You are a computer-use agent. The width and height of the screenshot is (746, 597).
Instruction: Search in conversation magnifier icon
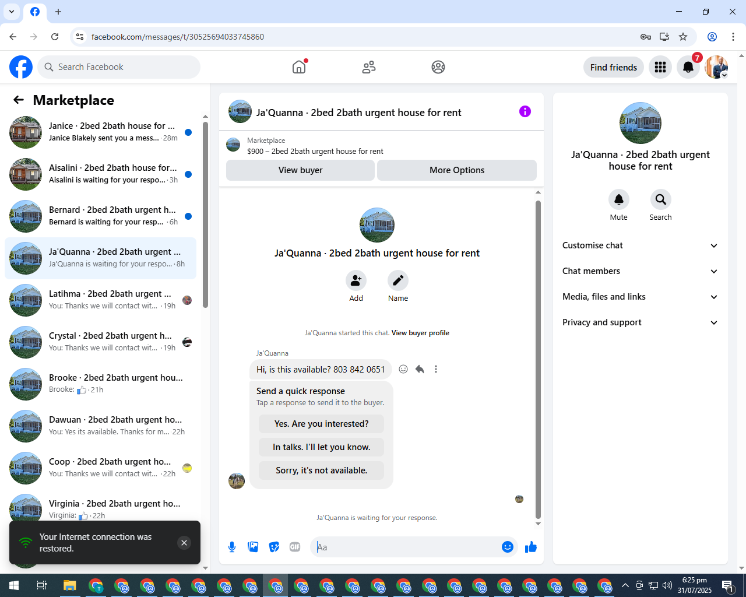coord(661,199)
